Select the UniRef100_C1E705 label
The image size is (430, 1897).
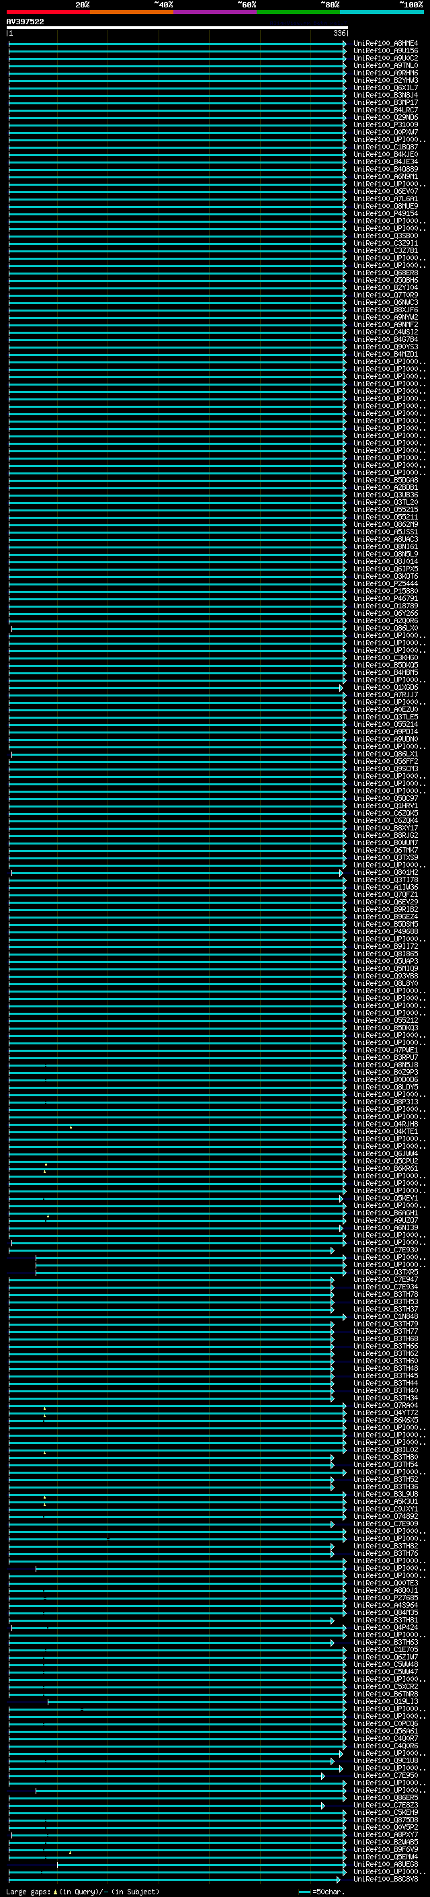click(x=386, y=1649)
